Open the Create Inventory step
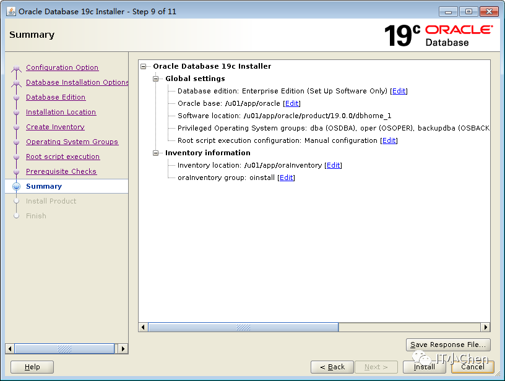Viewport: 505px width, 381px height. point(55,127)
